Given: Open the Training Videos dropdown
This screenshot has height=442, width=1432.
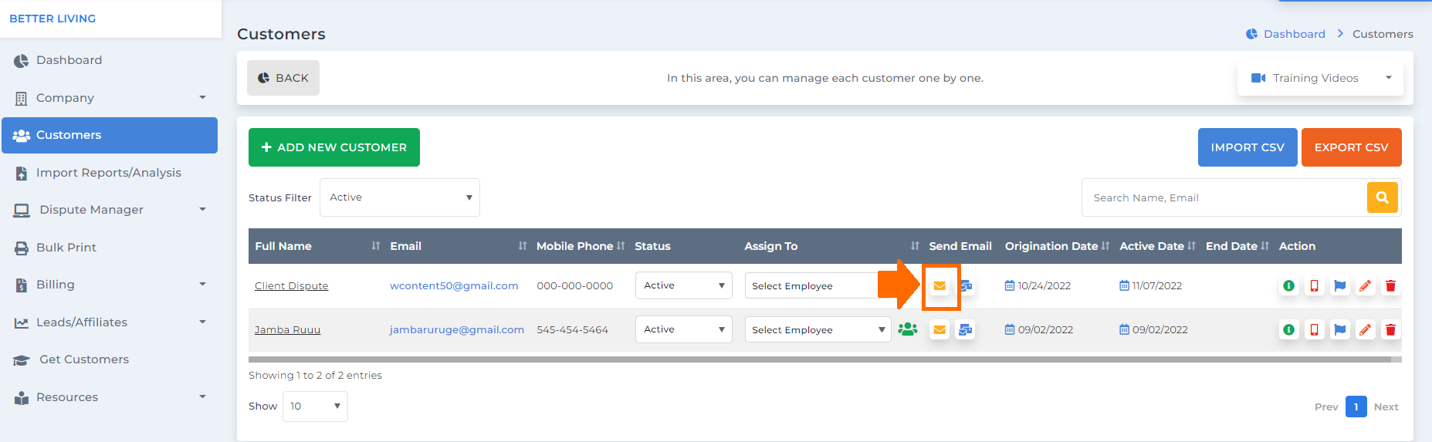Looking at the screenshot, I should (x=1320, y=78).
